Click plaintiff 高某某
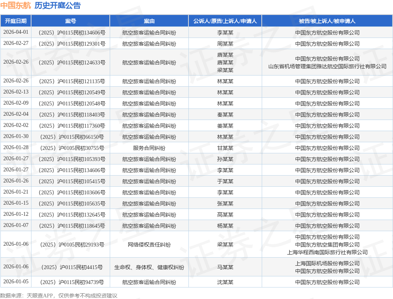The image size is (393, 299). 225,215
